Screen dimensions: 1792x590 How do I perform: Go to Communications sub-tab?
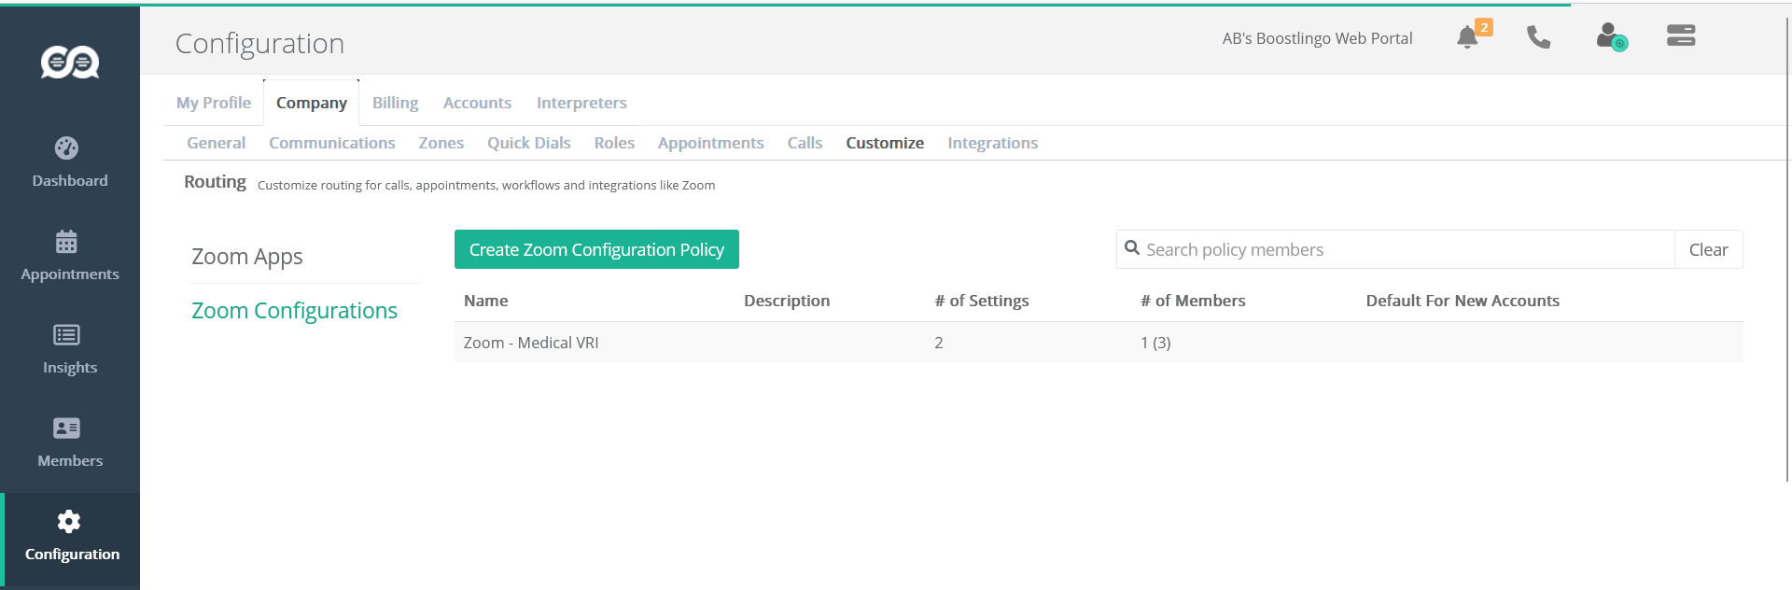[x=332, y=143]
